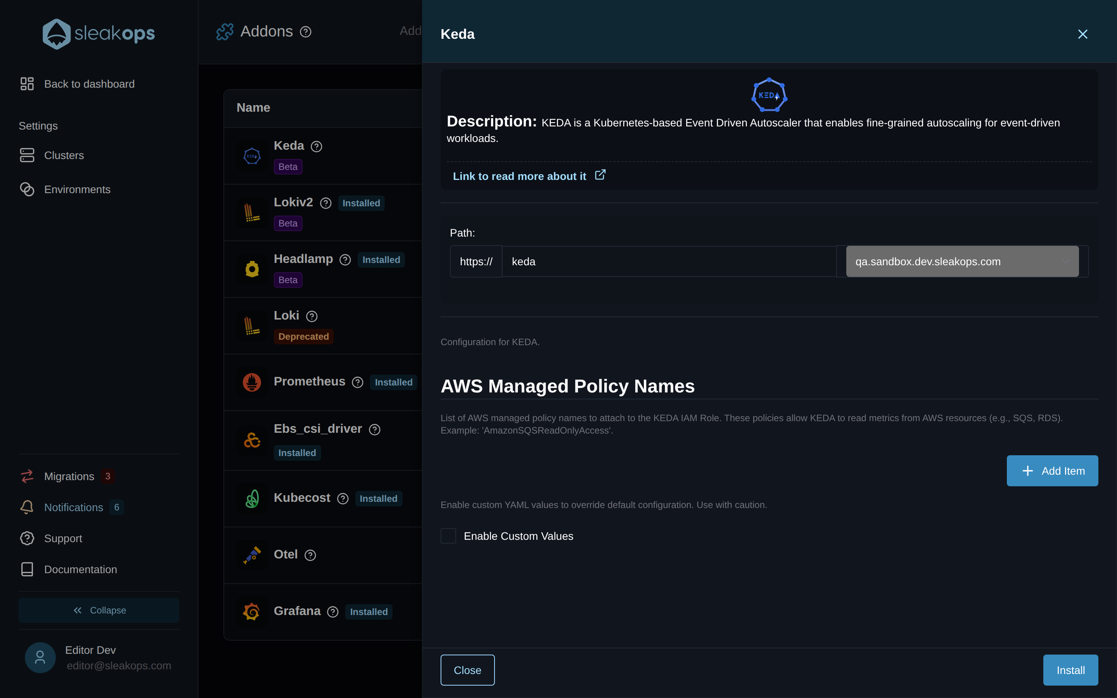
Task: Go back to dashboard
Action: click(x=78, y=84)
